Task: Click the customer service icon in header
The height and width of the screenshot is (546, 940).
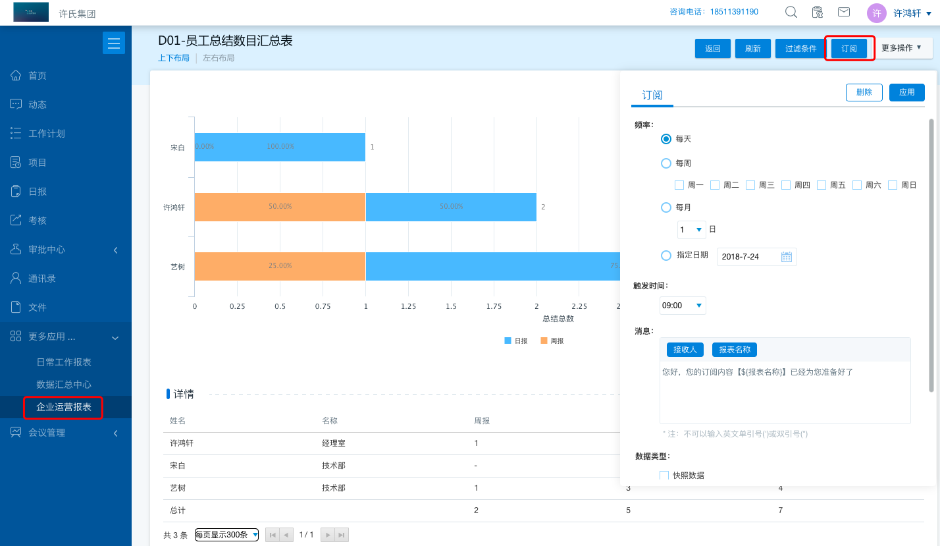Action: [x=817, y=12]
